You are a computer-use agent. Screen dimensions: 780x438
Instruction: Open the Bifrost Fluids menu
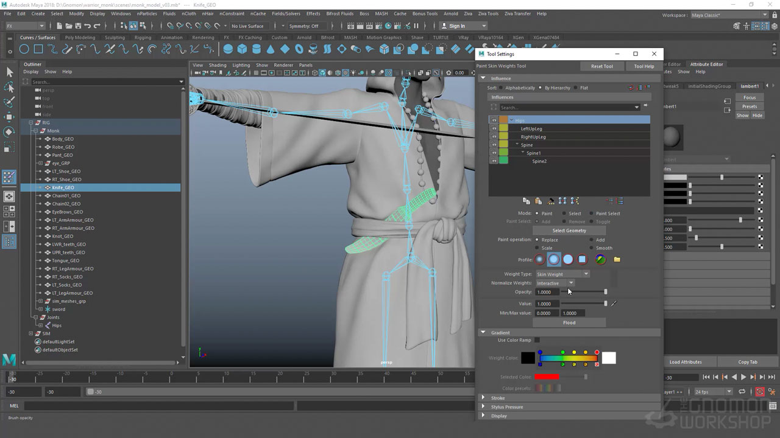[x=339, y=13]
